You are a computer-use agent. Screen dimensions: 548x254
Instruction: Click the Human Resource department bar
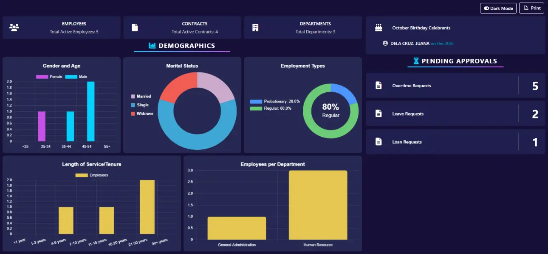(318, 205)
